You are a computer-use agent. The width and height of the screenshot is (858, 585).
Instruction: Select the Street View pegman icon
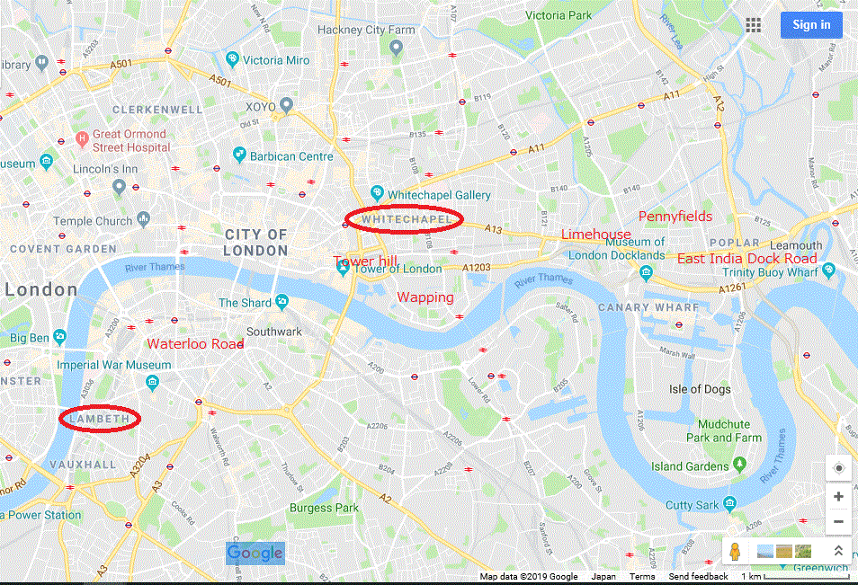736,551
